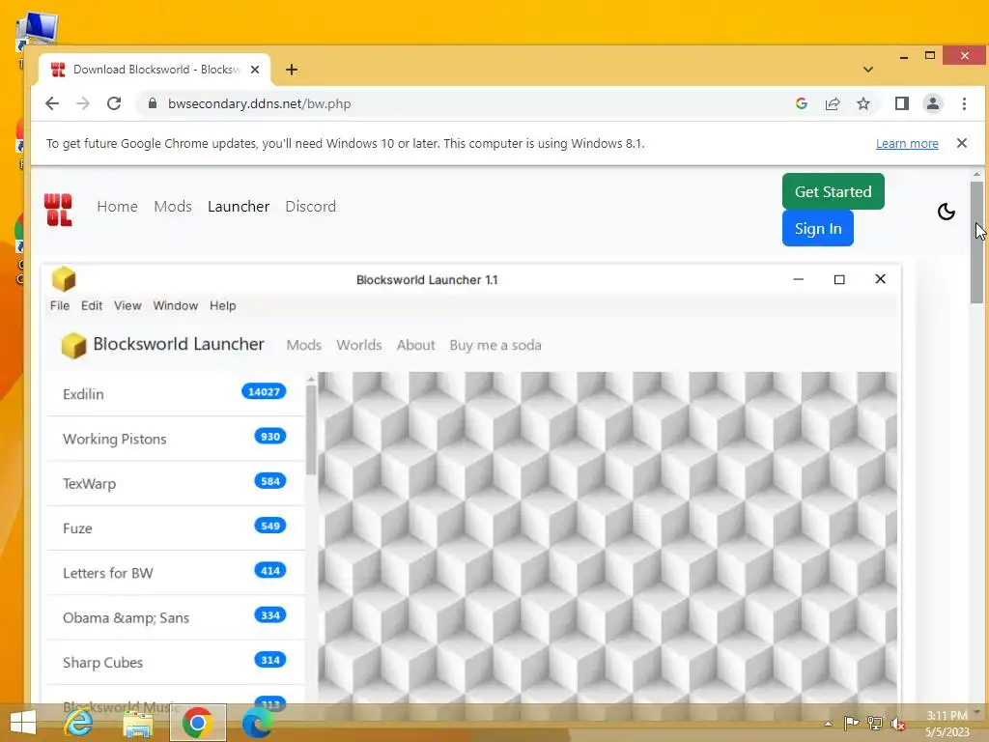Select the Mods tab in launcher

tap(304, 345)
